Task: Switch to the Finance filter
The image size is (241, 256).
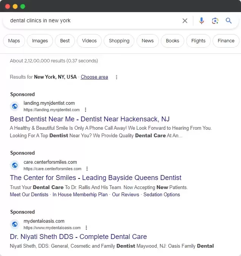Action: click(226, 41)
